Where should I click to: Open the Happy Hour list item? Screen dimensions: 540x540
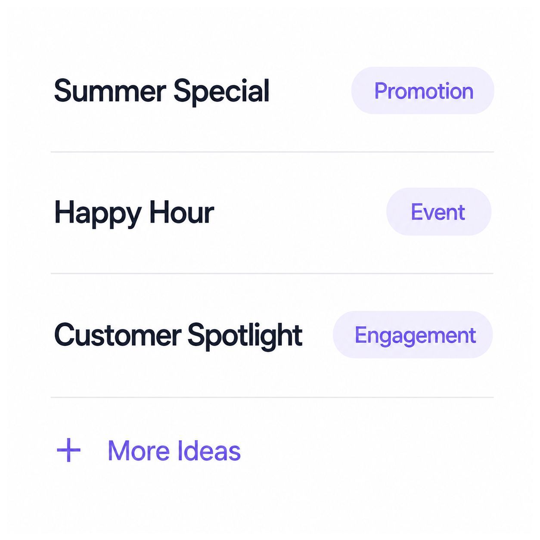click(272, 213)
